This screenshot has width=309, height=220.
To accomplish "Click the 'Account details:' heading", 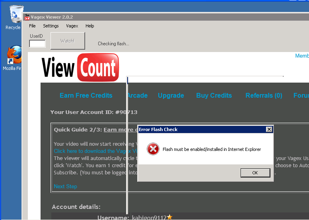I will [76, 207].
